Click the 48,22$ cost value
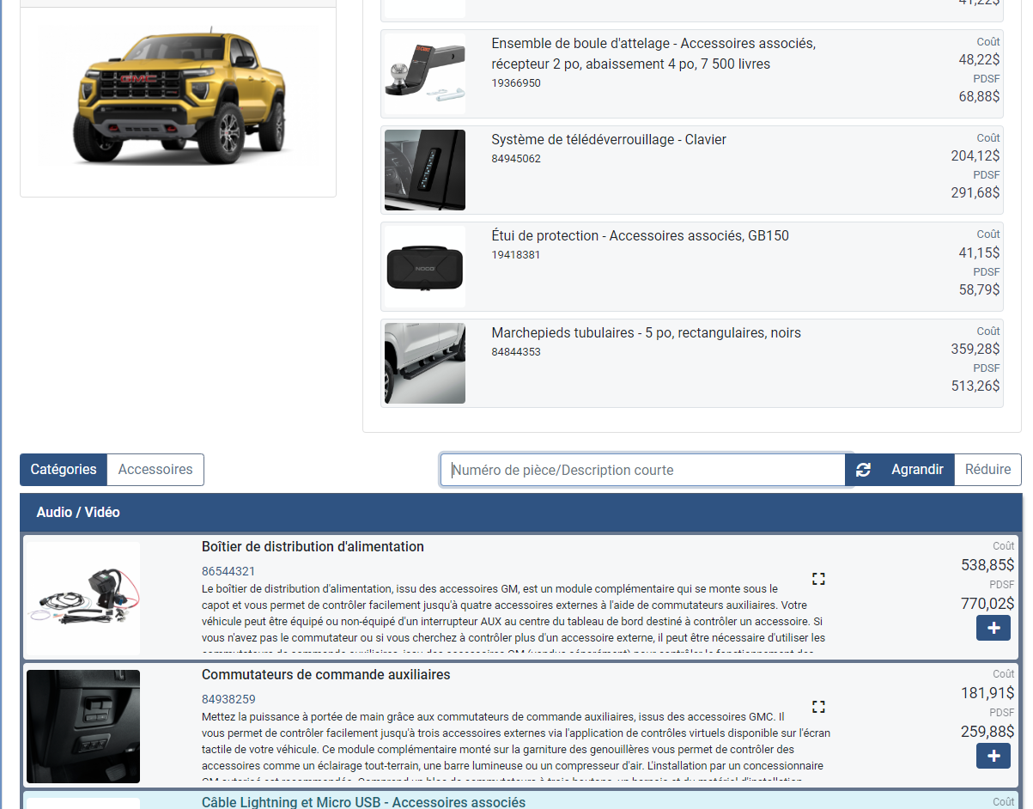 pyautogui.click(x=979, y=59)
